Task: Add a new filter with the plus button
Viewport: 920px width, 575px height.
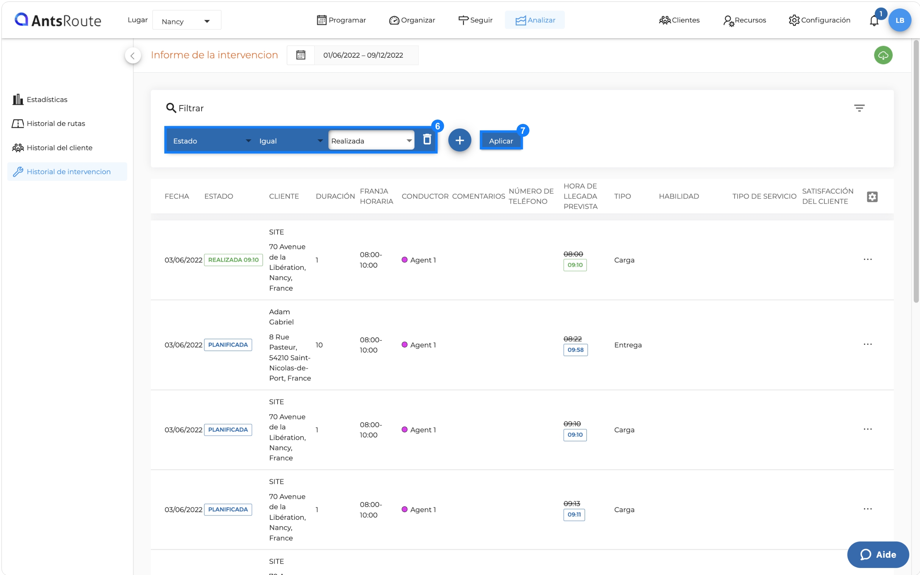Action: click(459, 140)
